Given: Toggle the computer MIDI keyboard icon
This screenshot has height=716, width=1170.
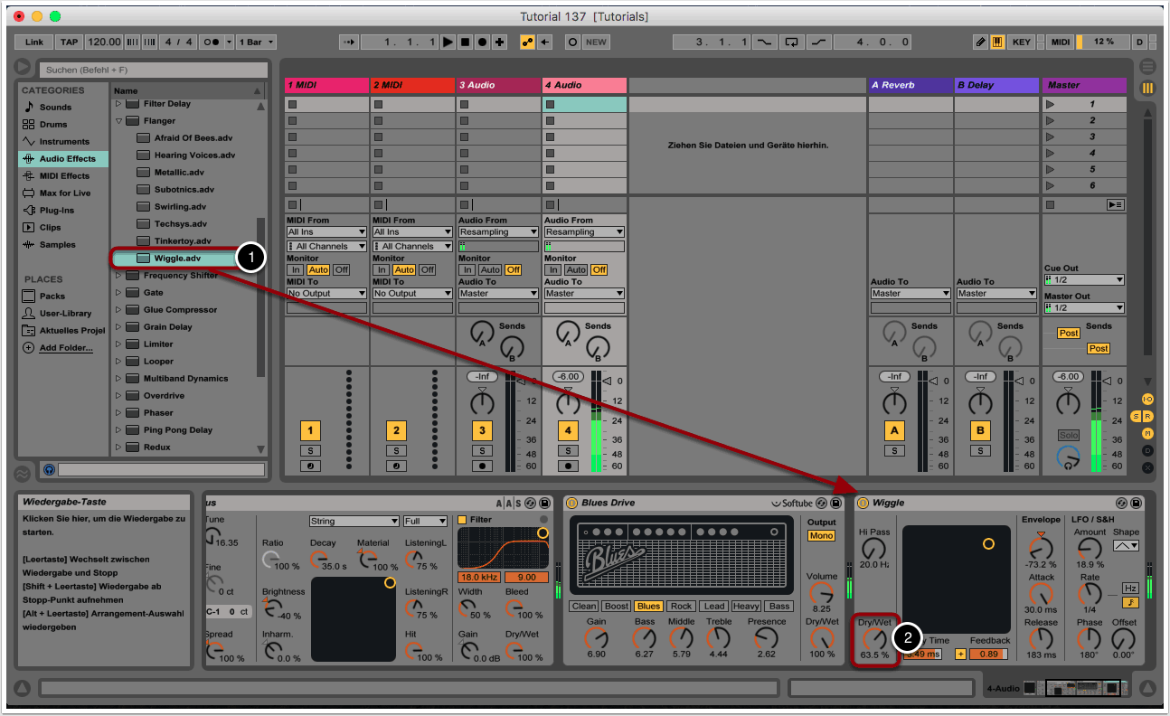Looking at the screenshot, I should click(997, 42).
